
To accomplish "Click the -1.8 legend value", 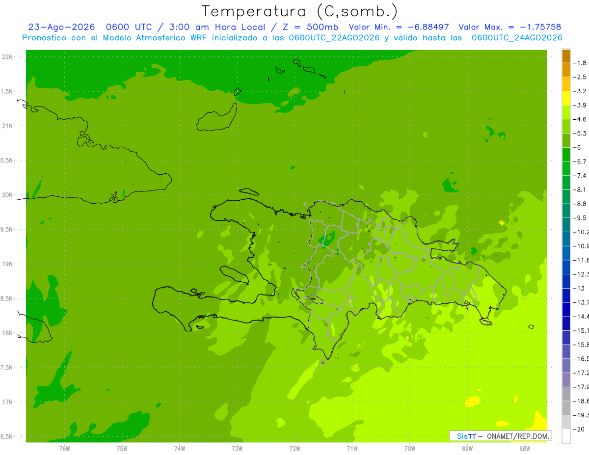I will click(580, 63).
